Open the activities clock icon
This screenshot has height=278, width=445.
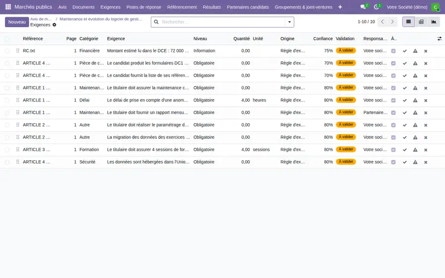pos(376,7)
